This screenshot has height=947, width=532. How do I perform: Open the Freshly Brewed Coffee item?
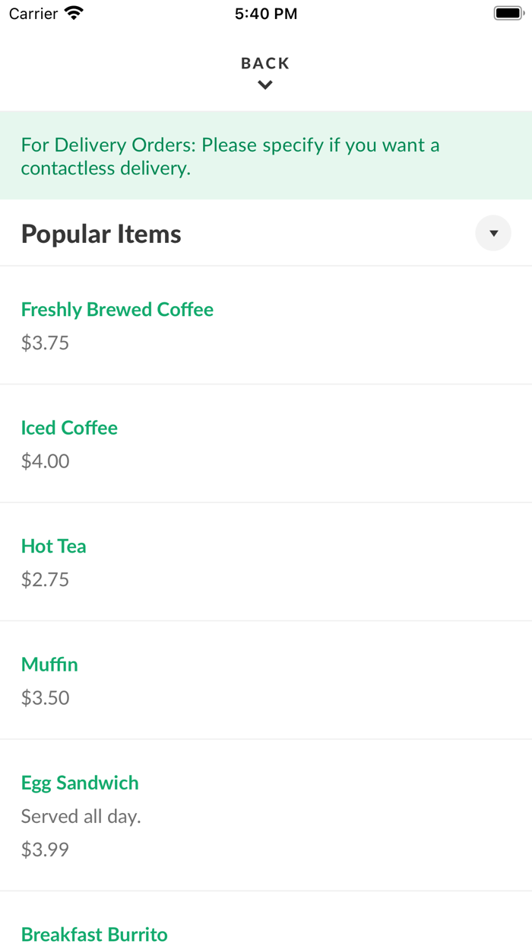point(117,309)
